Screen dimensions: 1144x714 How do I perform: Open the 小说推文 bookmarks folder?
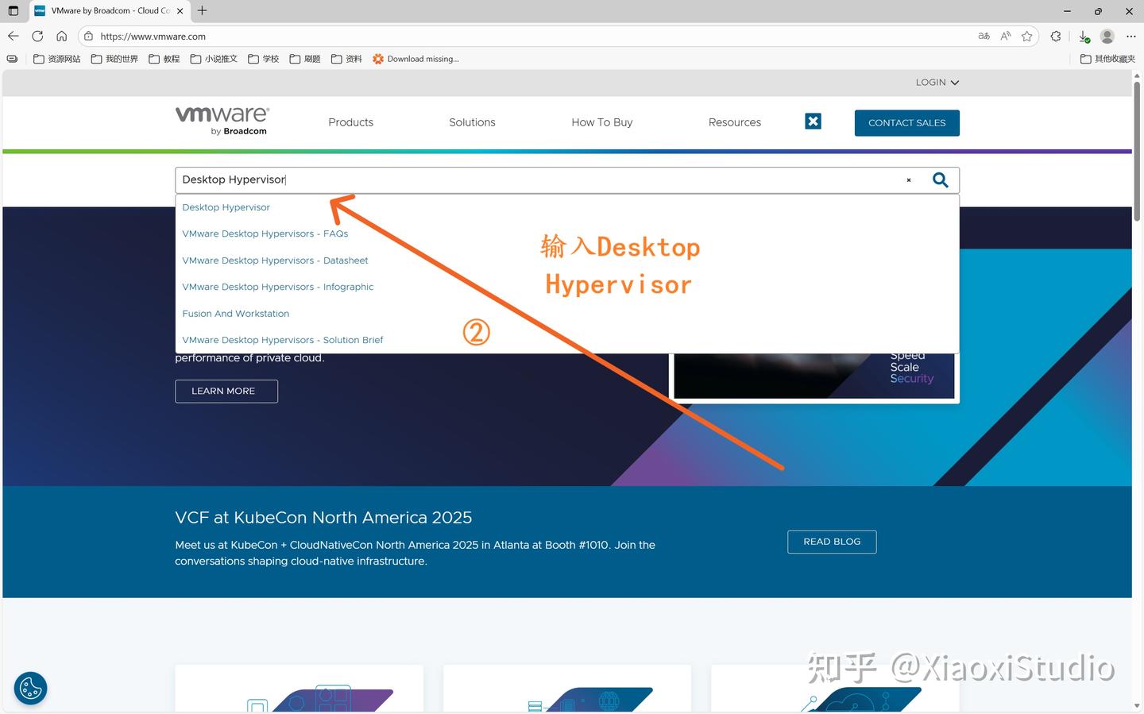[214, 59]
